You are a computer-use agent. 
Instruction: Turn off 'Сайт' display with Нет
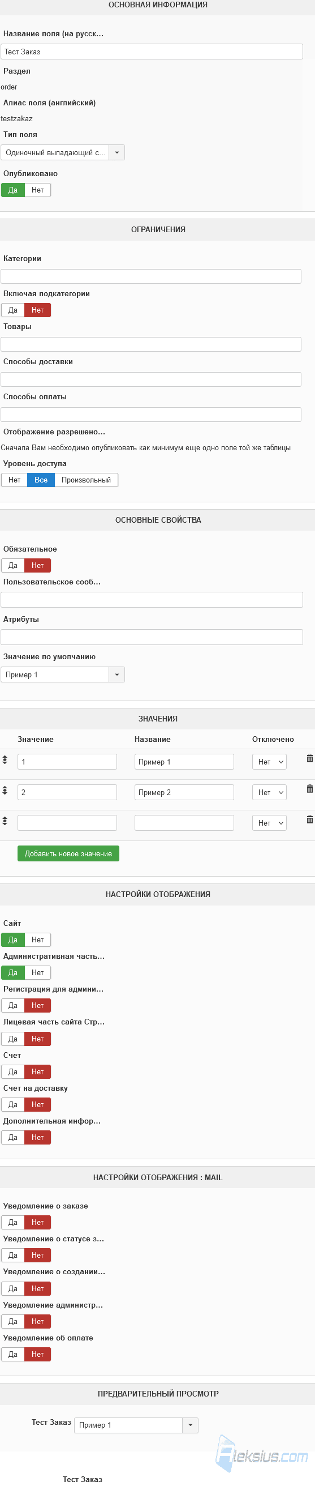tap(37, 940)
